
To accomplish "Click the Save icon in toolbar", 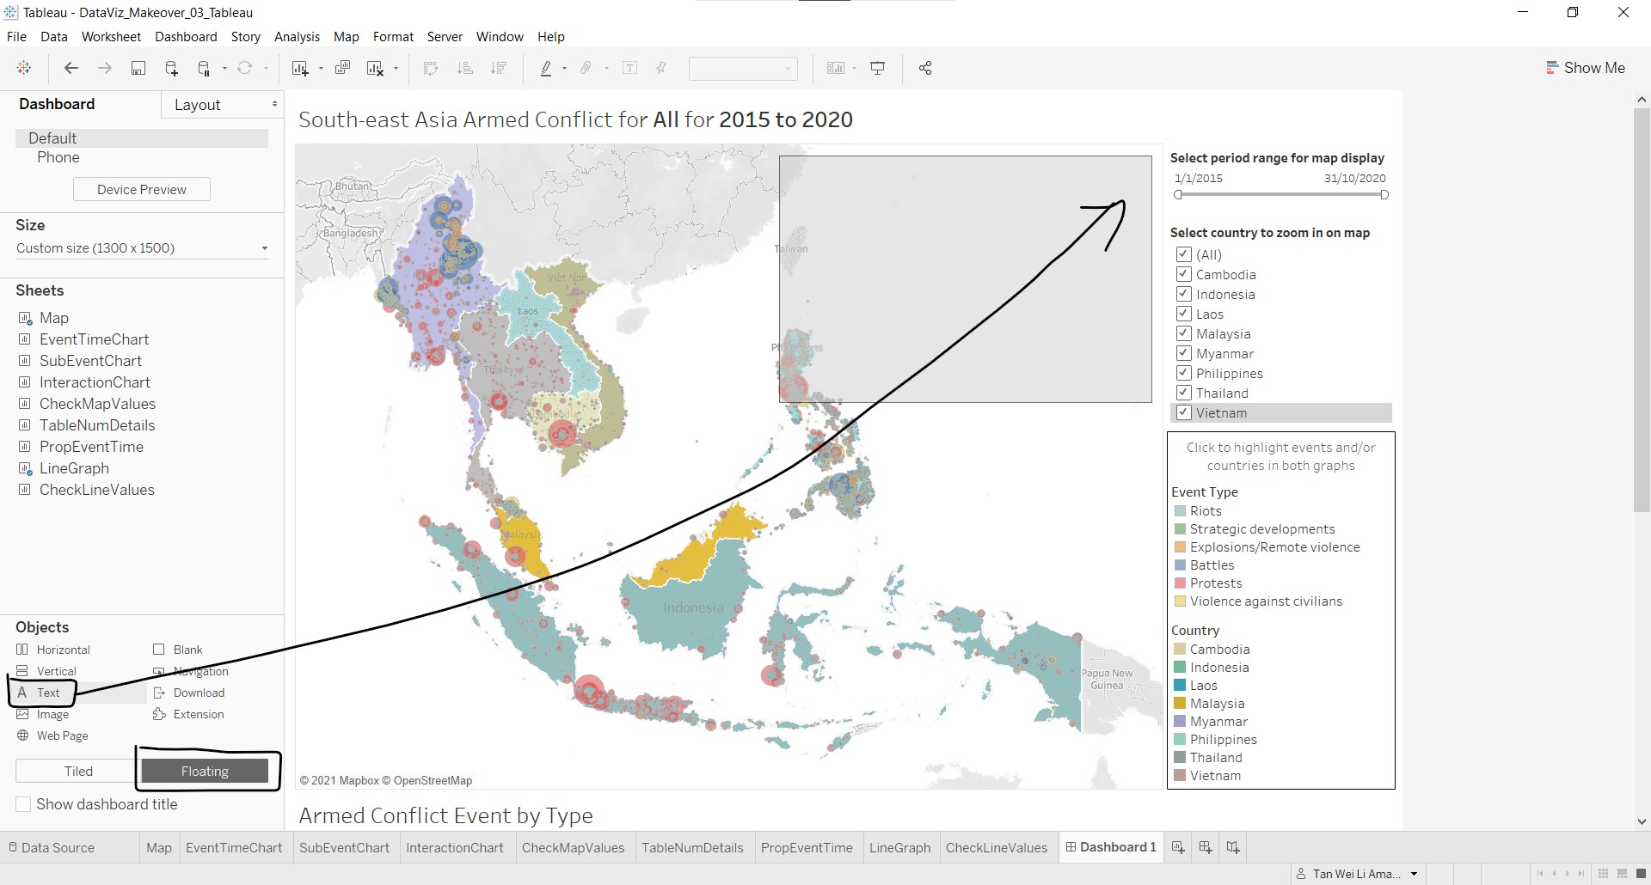I will [x=138, y=69].
